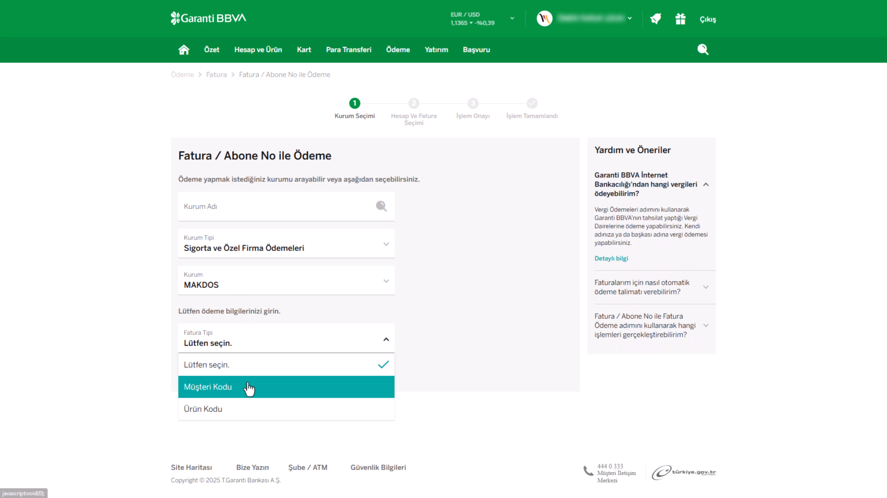Collapse the tax payments help question
The width and height of the screenshot is (887, 498).
[x=706, y=184]
